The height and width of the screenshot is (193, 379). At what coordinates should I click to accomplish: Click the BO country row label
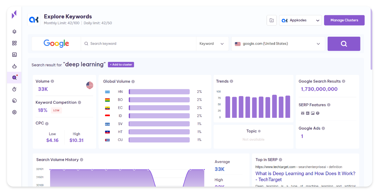point(120,100)
